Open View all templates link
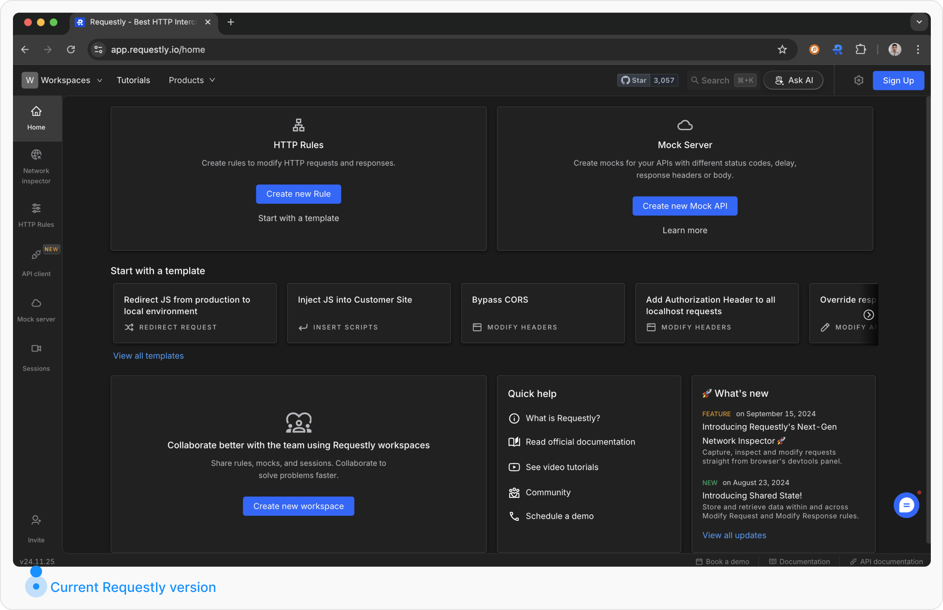The height and width of the screenshot is (610, 943). pos(149,356)
